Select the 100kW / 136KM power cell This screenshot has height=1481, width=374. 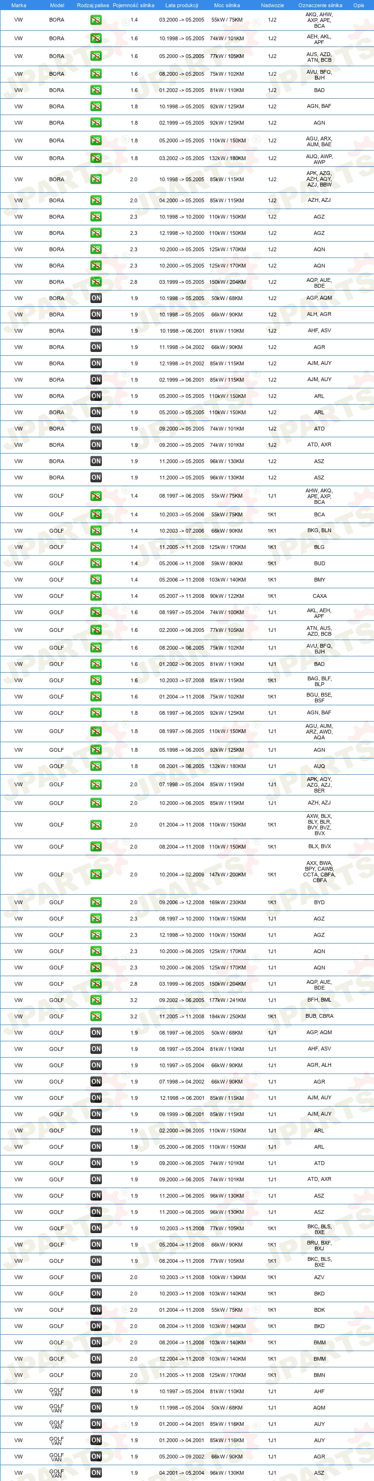pyautogui.click(x=227, y=1277)
